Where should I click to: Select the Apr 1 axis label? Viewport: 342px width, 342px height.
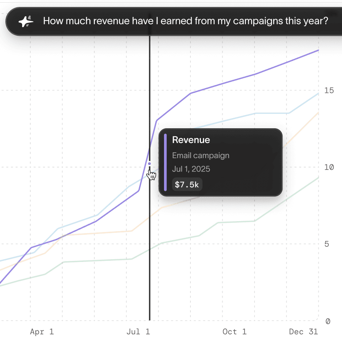(42, 332)
